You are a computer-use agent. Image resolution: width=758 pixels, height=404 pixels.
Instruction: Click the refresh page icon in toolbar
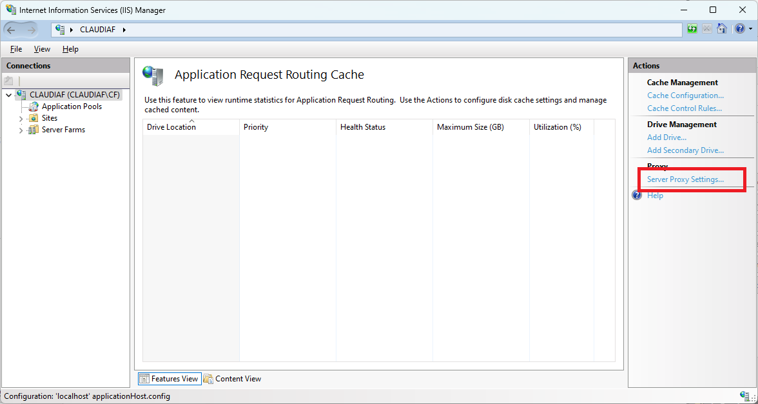692,29
